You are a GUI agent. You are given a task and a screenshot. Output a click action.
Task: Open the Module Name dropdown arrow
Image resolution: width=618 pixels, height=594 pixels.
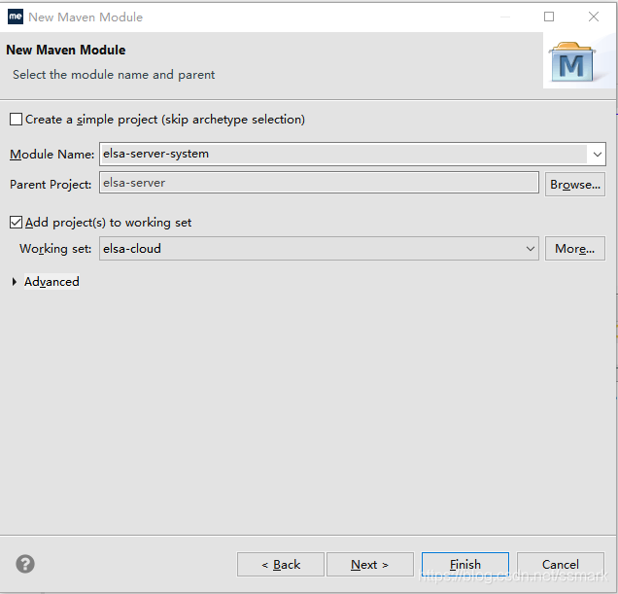click(x=598, y=154)
